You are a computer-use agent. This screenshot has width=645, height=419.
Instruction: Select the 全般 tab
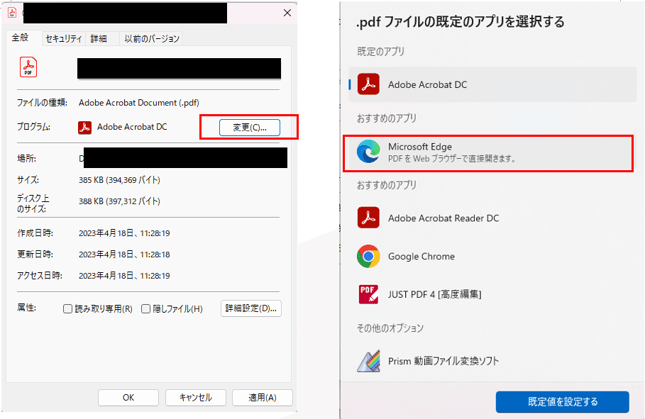(x=20, y=38)
